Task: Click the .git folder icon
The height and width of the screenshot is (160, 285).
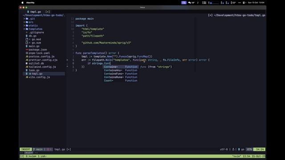Action: [27, 19]
